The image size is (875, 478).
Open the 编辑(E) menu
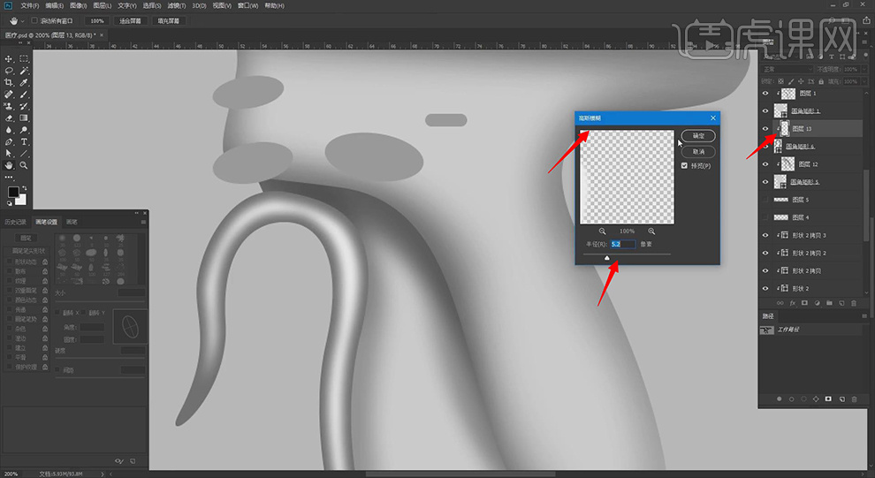pyautogui.click(x=54, y=5)
